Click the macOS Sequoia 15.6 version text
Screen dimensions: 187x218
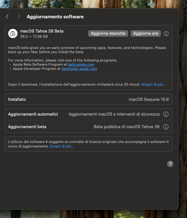(x=149, y=100)
